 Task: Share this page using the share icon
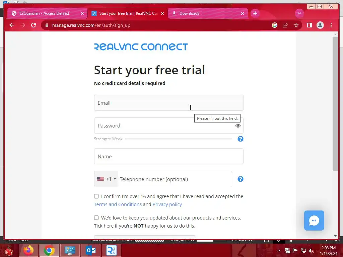[285, 25]
